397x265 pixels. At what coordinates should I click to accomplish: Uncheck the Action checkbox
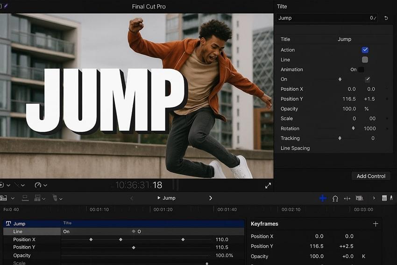click(x=365, y=50)
